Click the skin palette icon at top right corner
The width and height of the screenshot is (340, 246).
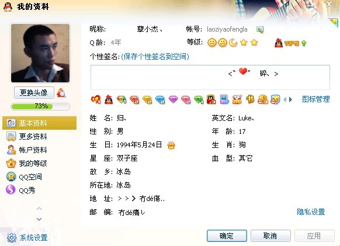click(x=334, y=22)
